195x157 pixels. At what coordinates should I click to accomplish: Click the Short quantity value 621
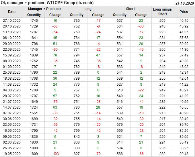tap(120, 136)
